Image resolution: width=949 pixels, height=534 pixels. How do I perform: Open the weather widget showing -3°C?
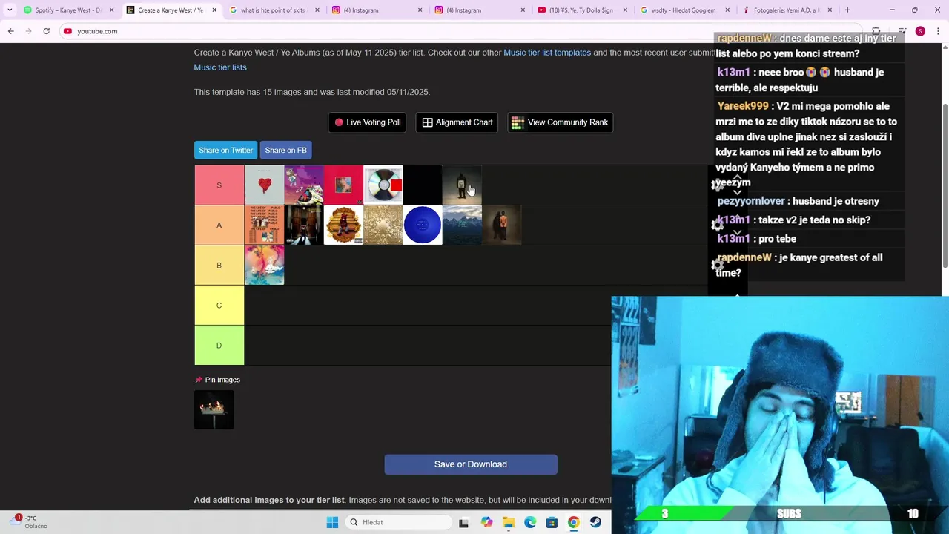coord(27,522)
